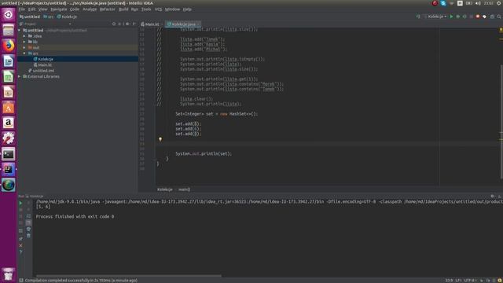This screenshot has height=283, width=503.
Task: Click the main() breadcrumb below the editor
Action: [x=184, y=189]
